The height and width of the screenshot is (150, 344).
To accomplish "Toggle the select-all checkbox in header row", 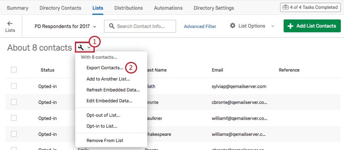I will coord(14,70).
